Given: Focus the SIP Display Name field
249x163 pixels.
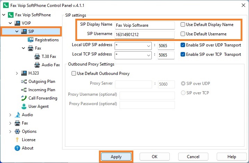Looking at the screenshot, I should [145, 25].
